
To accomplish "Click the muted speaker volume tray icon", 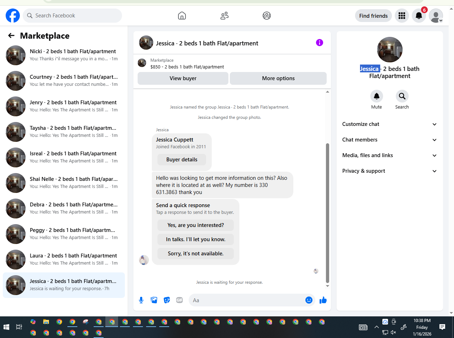I will (393, 332).
